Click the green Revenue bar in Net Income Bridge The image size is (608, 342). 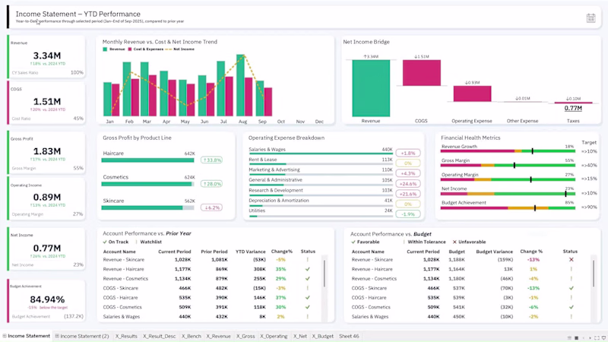pyautogui.click(x=371, y=88)
